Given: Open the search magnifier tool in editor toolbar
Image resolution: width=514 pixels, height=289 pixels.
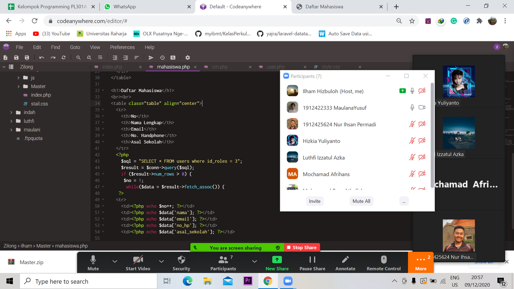Looking at the screenshot, I should tap(78, 58).
